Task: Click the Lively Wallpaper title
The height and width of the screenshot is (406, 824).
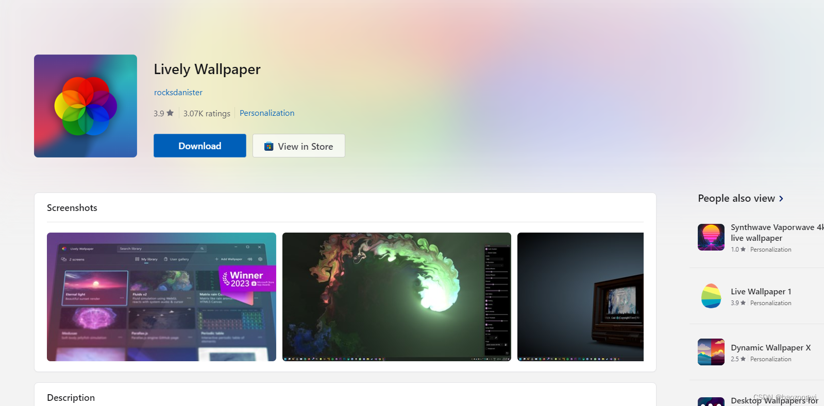Action: 207,69
